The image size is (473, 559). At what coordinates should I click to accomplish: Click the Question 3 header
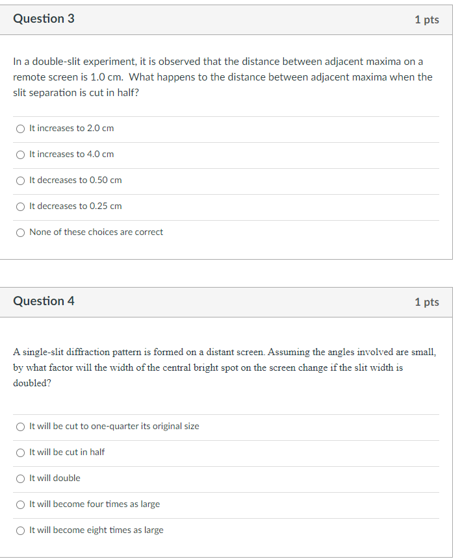click(44, 19)
